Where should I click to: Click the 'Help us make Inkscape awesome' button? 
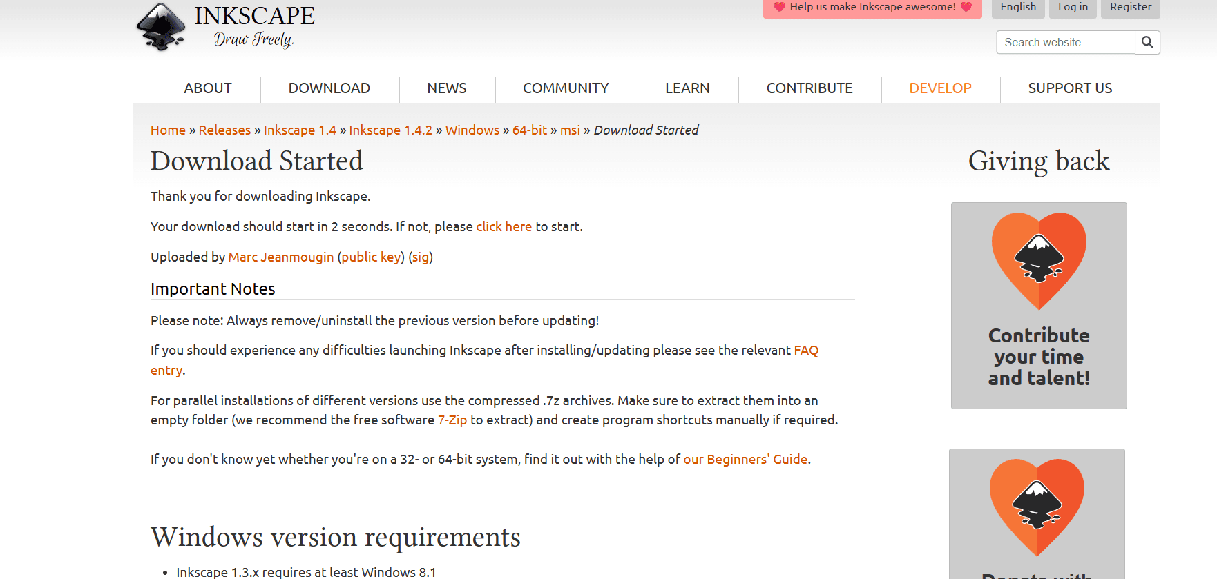pyautogui.click(x=872, y=8)
